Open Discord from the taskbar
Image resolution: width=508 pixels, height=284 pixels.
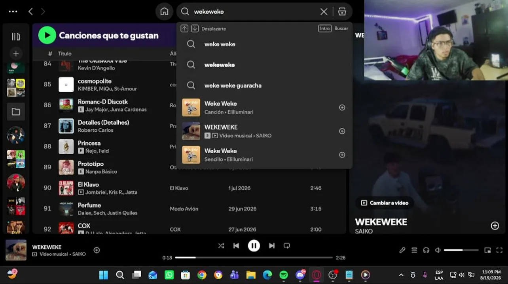click(x=300, y=275)
